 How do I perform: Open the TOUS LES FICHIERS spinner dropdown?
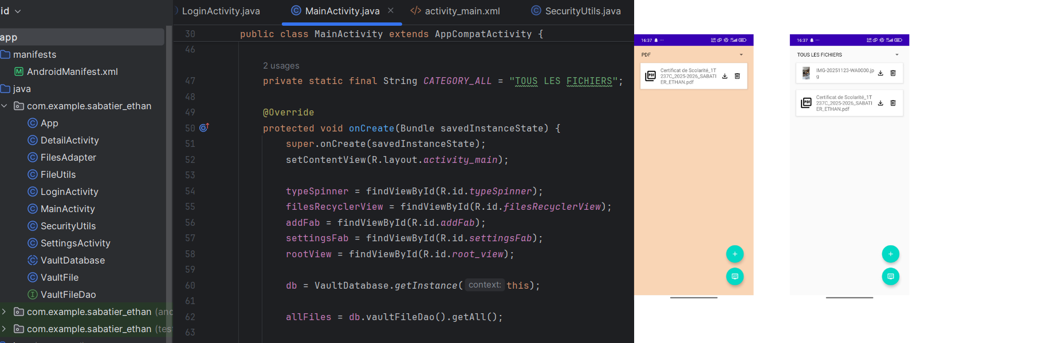click(x=897, y=55)
